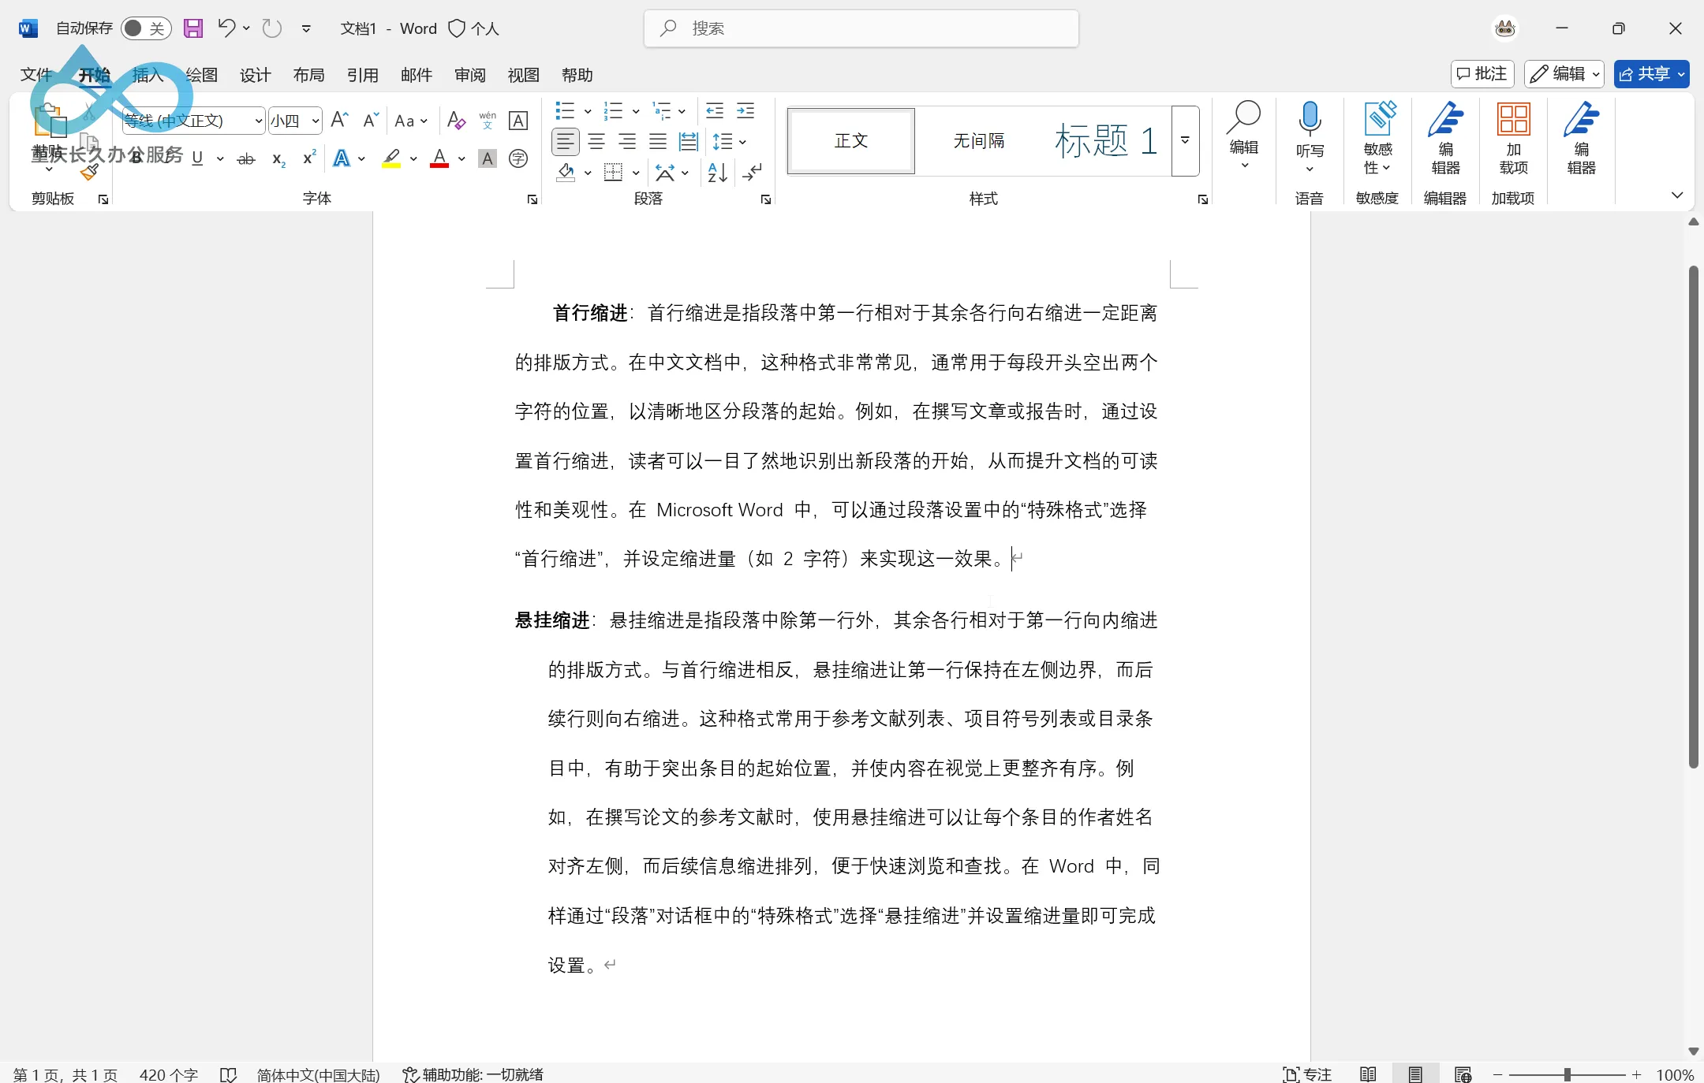Screen dimensions: 1704x1083
Task: Collapse the ribbon with the chevron
Action: 1677,195
